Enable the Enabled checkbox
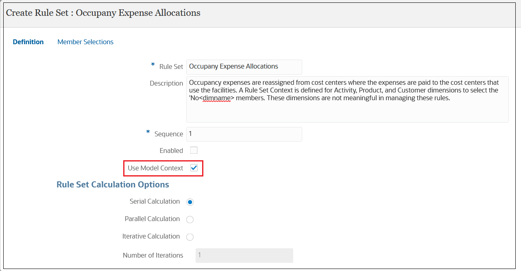 click(194, 150)
